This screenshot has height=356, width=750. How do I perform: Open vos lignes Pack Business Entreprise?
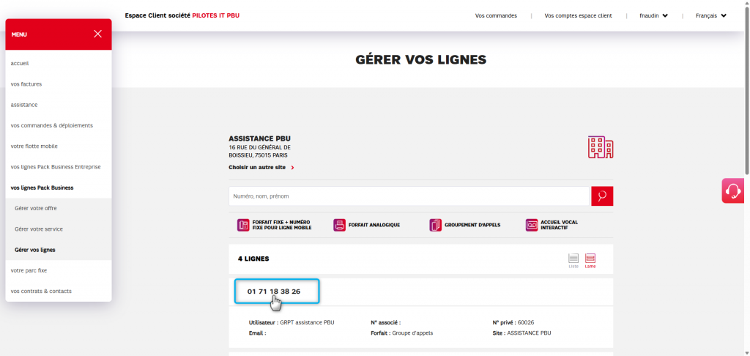[56, 167]
